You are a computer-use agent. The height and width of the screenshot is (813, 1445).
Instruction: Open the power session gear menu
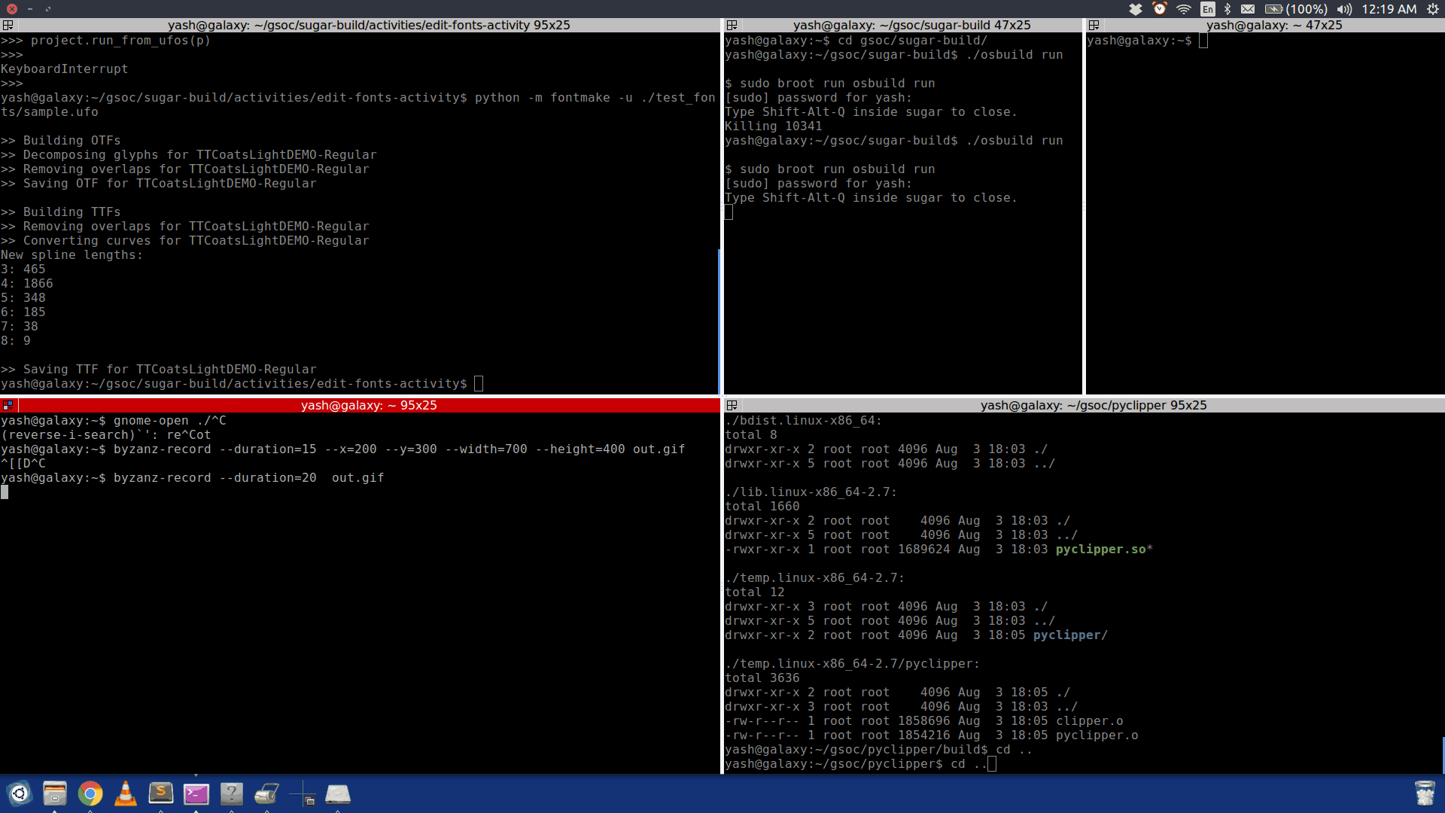(x=1432, y=9)
